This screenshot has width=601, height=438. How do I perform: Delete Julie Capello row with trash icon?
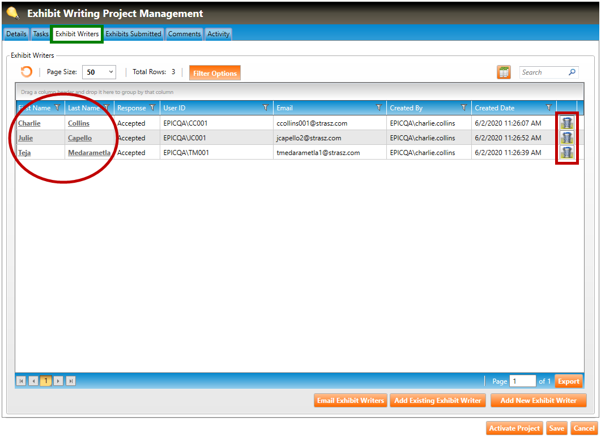(566, 138)
